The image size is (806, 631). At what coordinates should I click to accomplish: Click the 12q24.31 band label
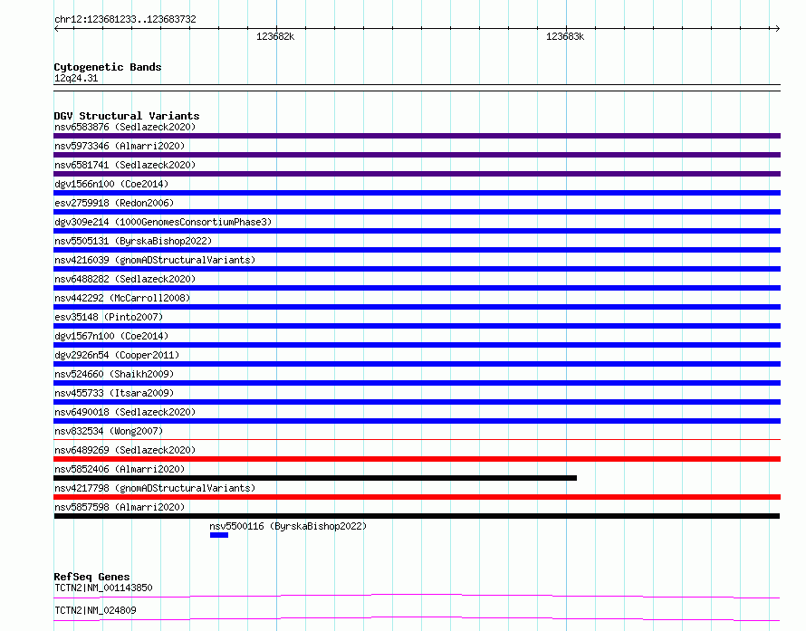76,78
